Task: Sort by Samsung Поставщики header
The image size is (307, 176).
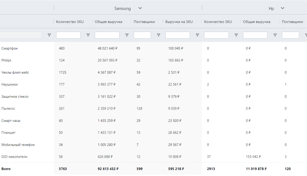Action: (x=144, y=22)
